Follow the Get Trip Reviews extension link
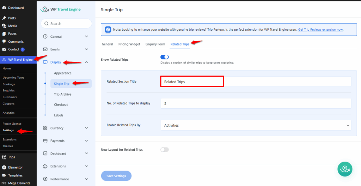 pos(320,30)
